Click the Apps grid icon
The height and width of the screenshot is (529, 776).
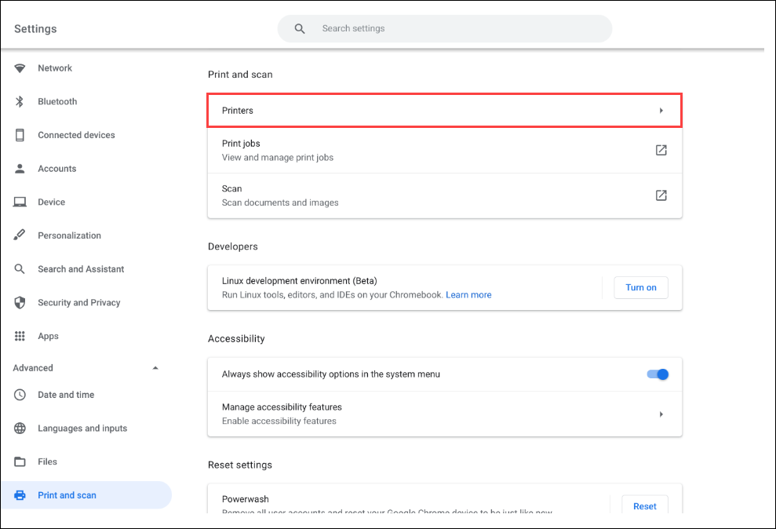tap(20, 336)
